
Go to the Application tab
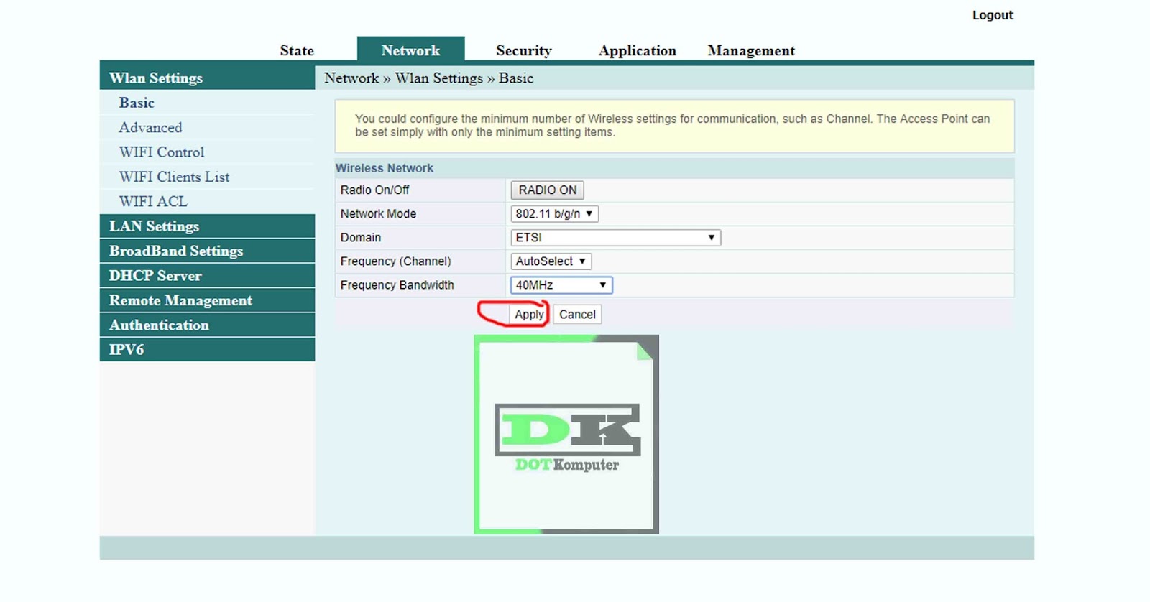pos(637,50)
